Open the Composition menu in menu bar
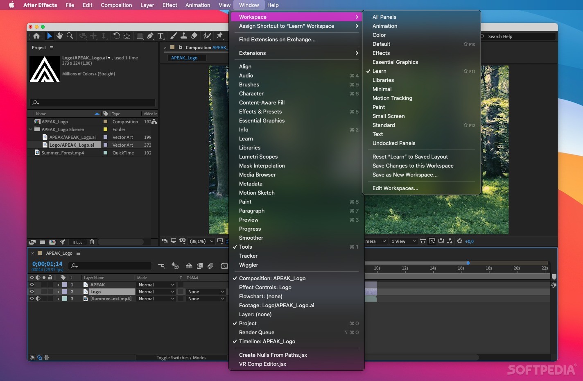Screen dimensions: 583x381 (116, 5)
